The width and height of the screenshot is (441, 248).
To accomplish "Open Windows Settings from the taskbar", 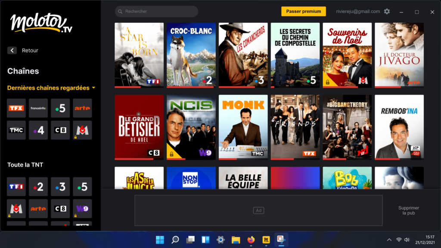I will [x=220, y=239].
